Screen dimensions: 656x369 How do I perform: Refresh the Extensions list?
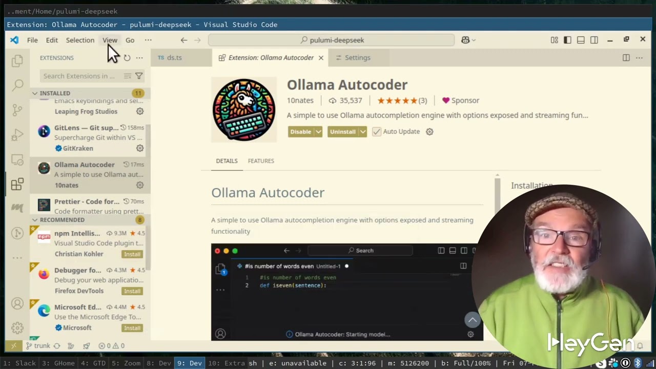(x=127, y=58)
